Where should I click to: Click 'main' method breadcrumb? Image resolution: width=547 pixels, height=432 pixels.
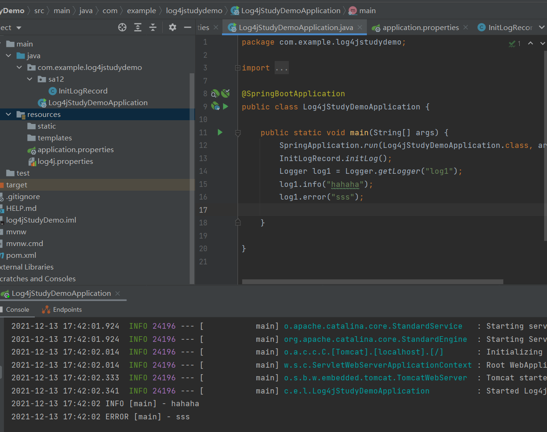(362, 11)
